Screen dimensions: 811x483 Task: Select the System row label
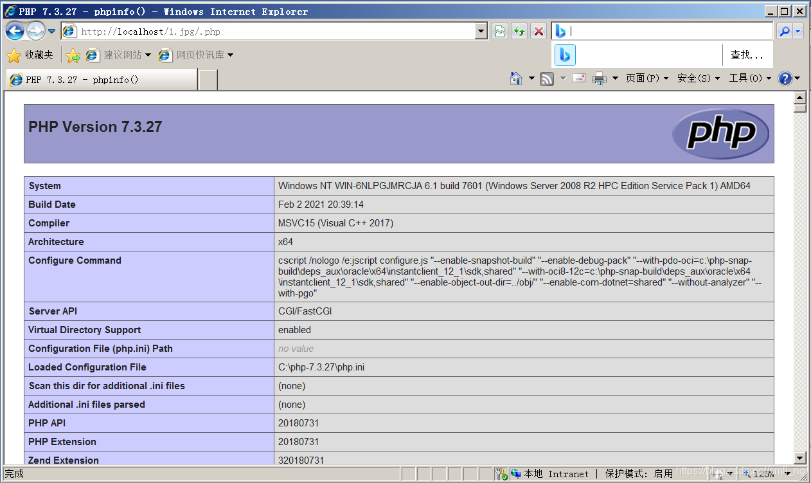click(44, 186)
